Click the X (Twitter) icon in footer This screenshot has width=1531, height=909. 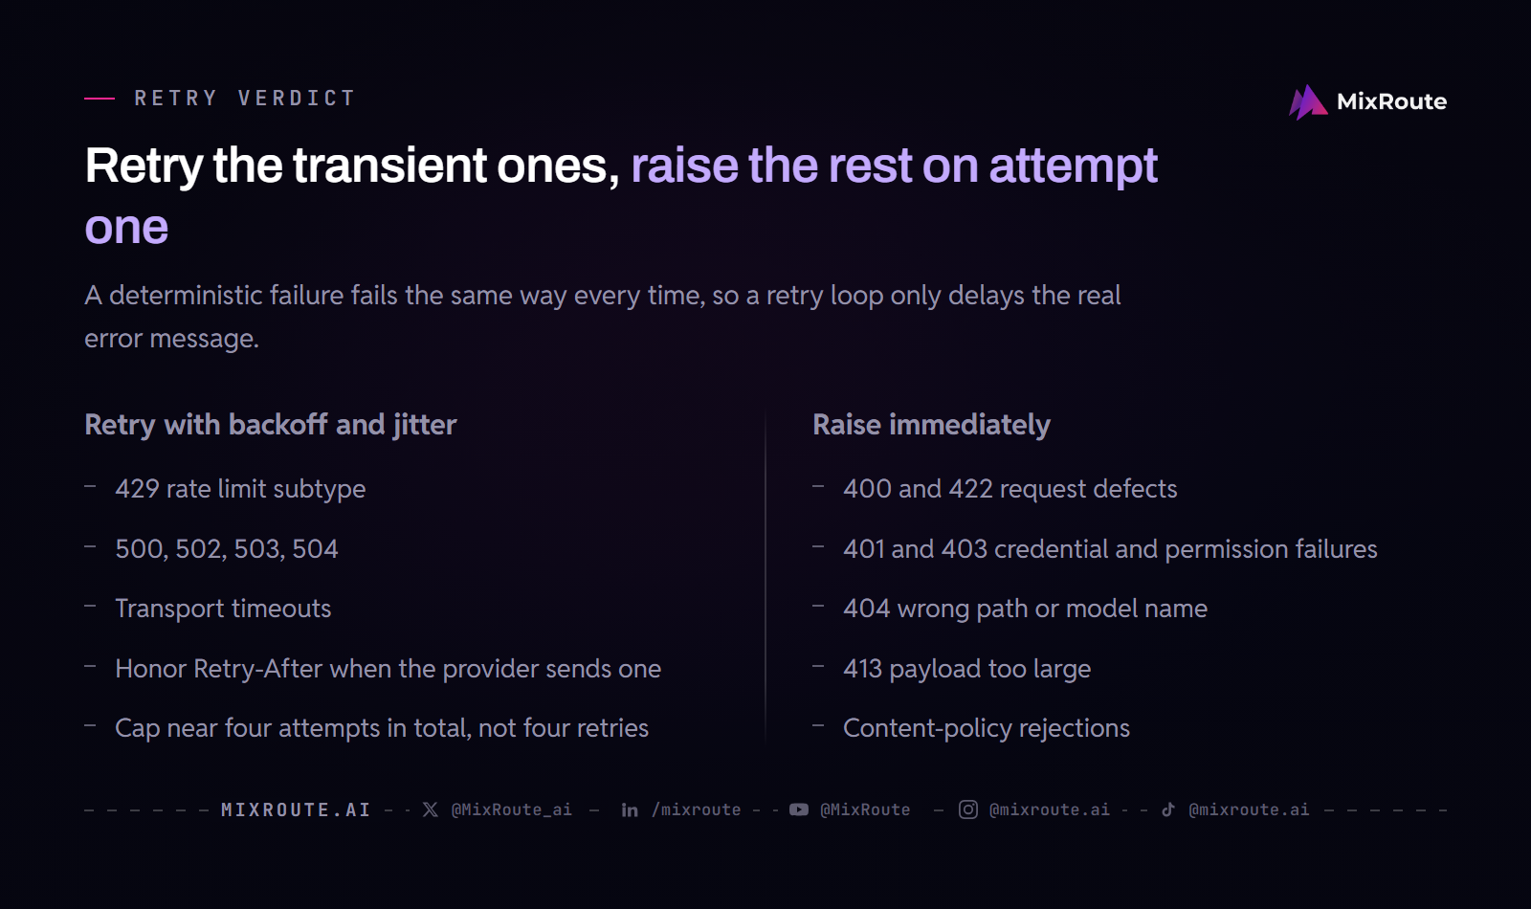(431, 809)
